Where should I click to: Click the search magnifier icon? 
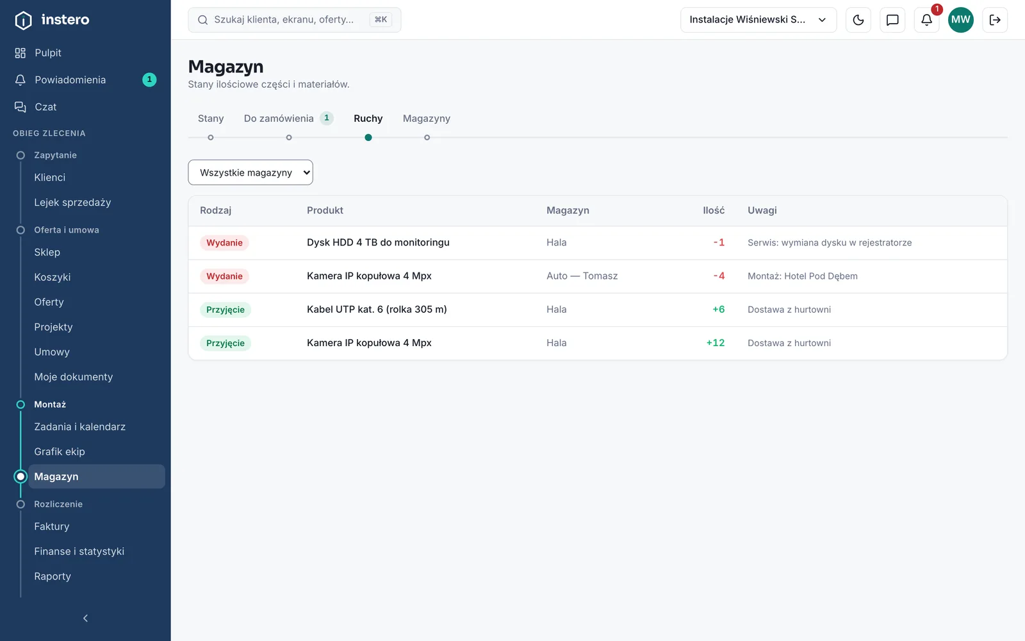pos(202,20)
